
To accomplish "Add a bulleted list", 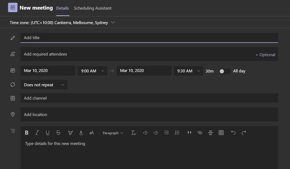I will point(167,133).
